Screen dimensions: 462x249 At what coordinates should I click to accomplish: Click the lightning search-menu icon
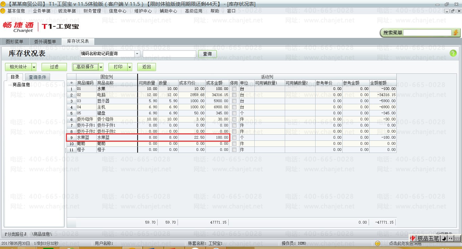pyautogui.click(x=456, y=32)
